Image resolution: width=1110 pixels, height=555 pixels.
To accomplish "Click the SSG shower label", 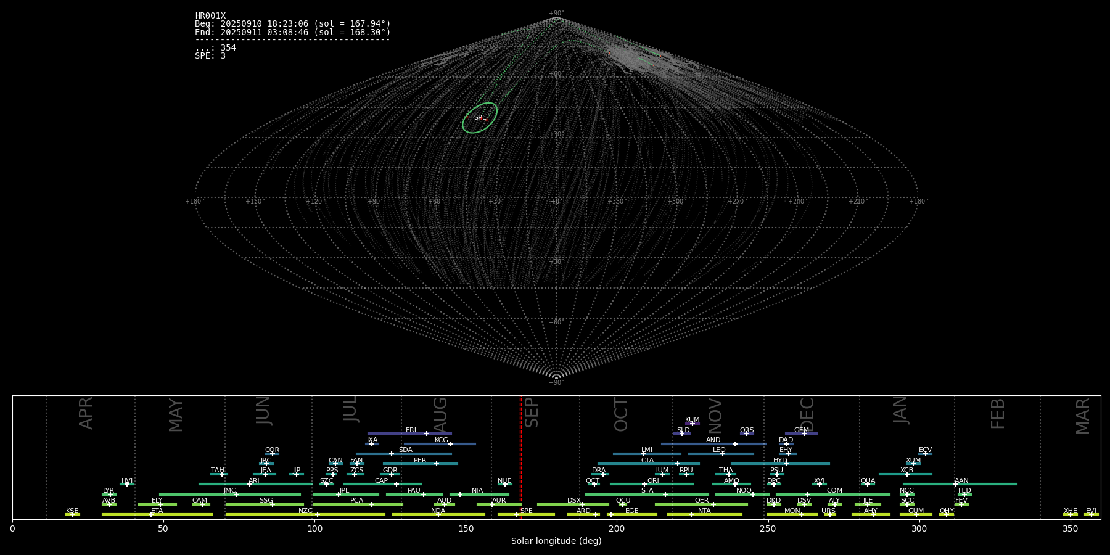I will (266, 501).
